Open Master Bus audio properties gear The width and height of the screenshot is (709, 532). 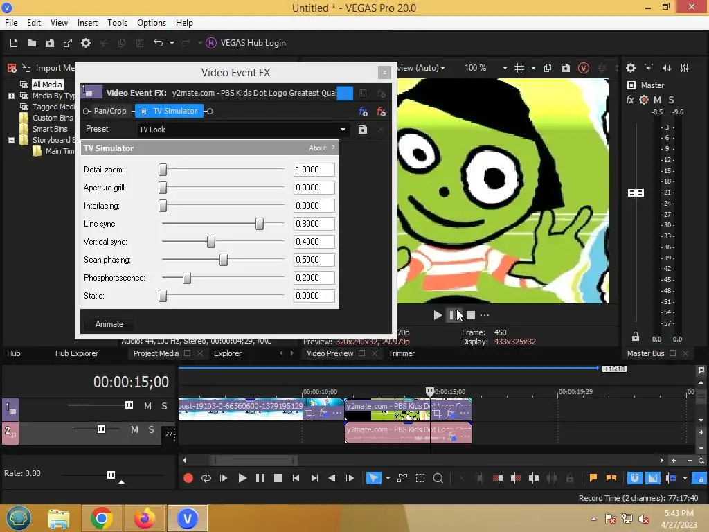tap(631, 68)
